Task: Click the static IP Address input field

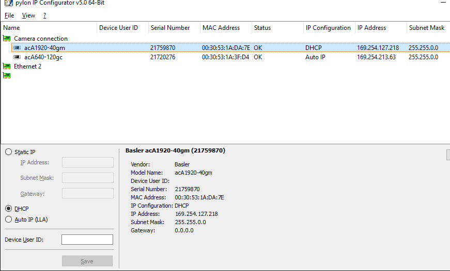Action: click(x=87, y=162)
